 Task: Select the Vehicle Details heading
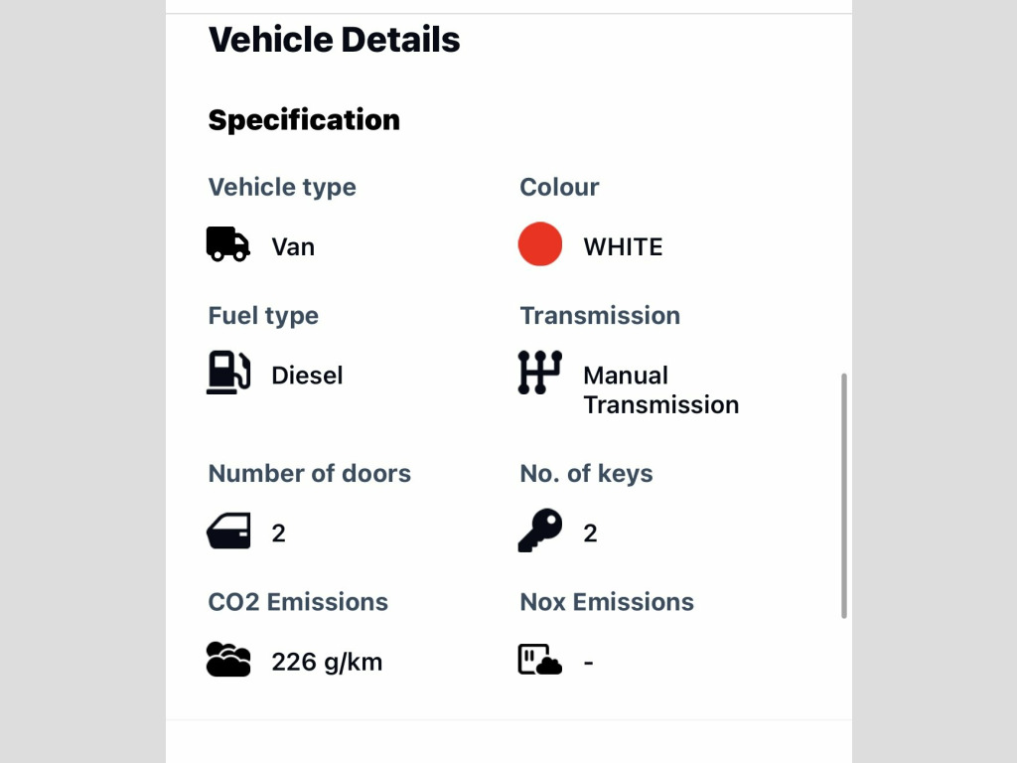pos(334,40)
